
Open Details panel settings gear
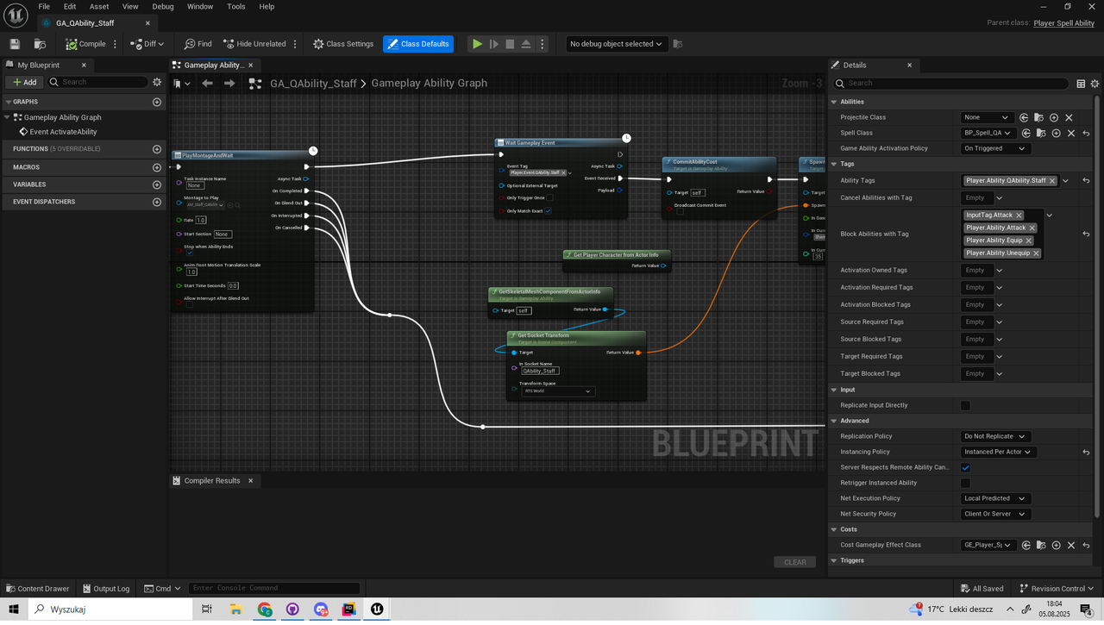tap(1095, 83)
